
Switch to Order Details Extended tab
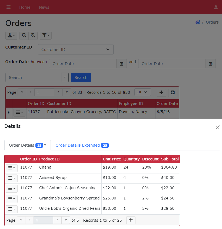pos(82,145)
